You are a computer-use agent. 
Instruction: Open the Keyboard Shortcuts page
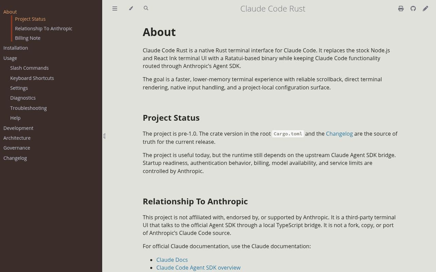point(32,78)
